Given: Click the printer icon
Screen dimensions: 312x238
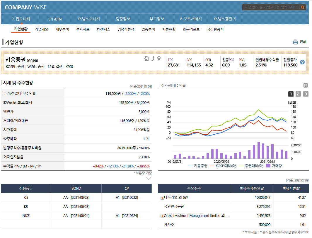Looking at the screenshot, I should 295,42.
